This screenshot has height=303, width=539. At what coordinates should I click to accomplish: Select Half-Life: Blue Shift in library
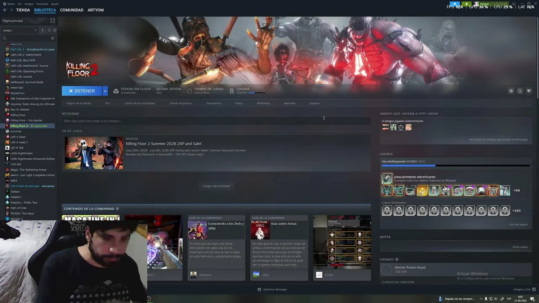point(23,60)
